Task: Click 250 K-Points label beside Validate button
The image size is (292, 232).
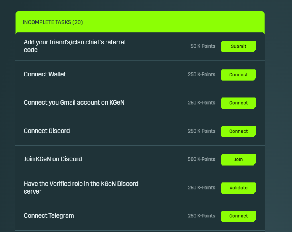Action: (202, 188)
